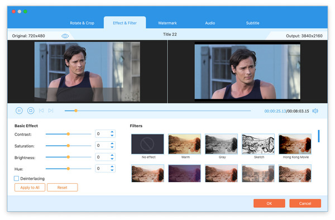335x220 pixels.
Task: Choose the Hong Kong Movie filter
Action: (x=295, y=144)
